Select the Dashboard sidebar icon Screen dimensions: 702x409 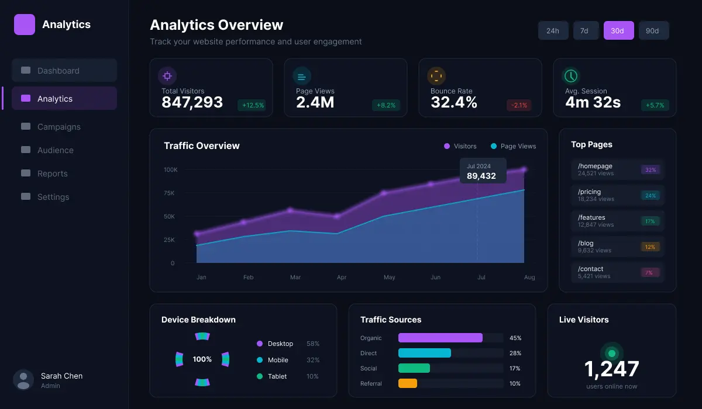click(x=25, y=70)
